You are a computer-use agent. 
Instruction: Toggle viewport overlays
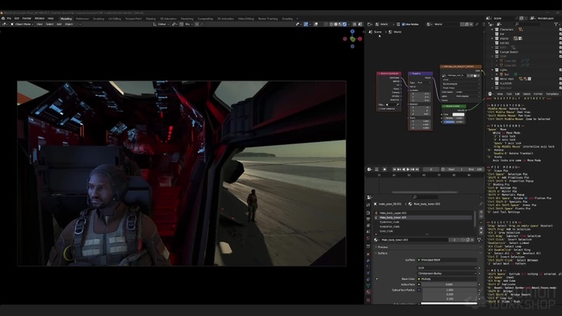(x=316, y=24)
